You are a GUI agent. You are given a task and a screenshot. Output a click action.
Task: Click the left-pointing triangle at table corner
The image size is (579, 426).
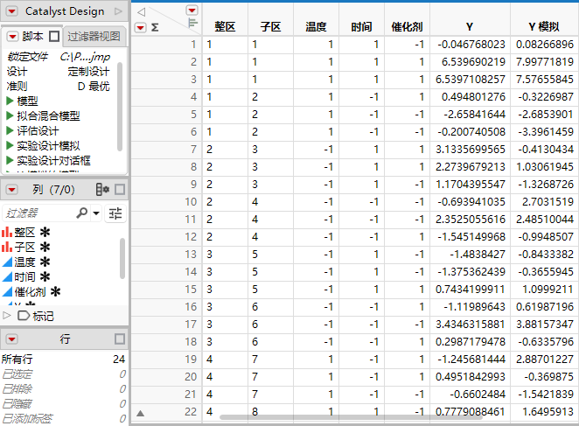141,12
